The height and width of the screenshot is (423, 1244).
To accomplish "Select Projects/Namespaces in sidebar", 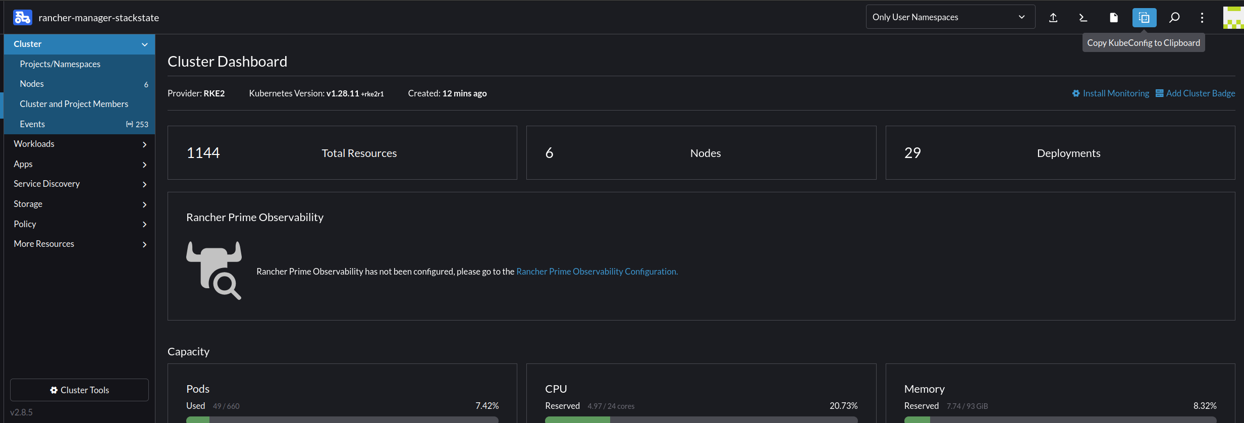I will coord(60,64).
